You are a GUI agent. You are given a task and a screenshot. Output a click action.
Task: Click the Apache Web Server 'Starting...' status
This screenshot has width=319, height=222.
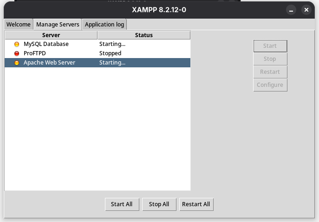click(112, 63)
